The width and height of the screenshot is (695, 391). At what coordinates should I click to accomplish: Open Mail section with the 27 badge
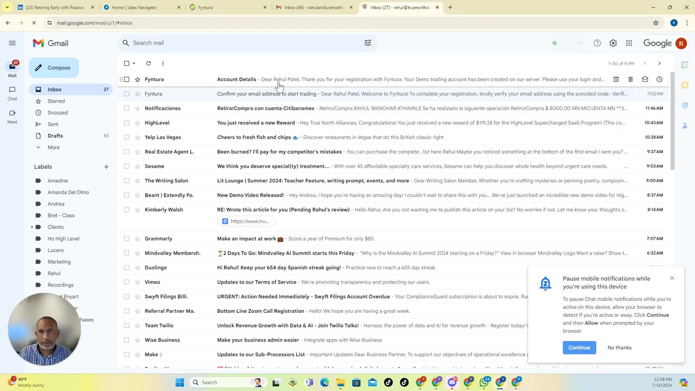12,69
